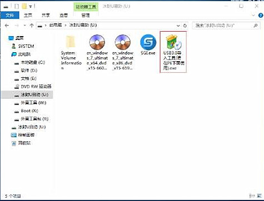Screen dimensions: 264x201
Task: Expand the address bar history dropdown
Action: coord(178,26)
